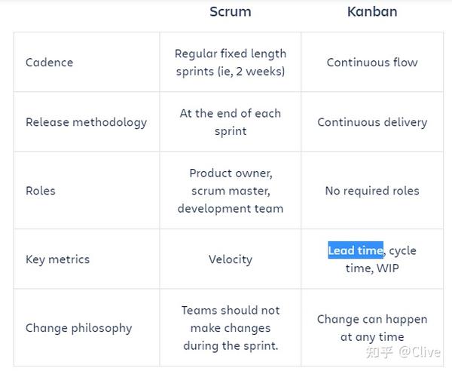452x371 pixels.
Task: Click the Roles row label
Action: 41,191
